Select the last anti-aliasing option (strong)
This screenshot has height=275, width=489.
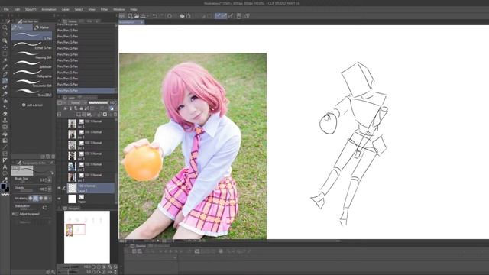pyautogui.click(x=46, y=198)
